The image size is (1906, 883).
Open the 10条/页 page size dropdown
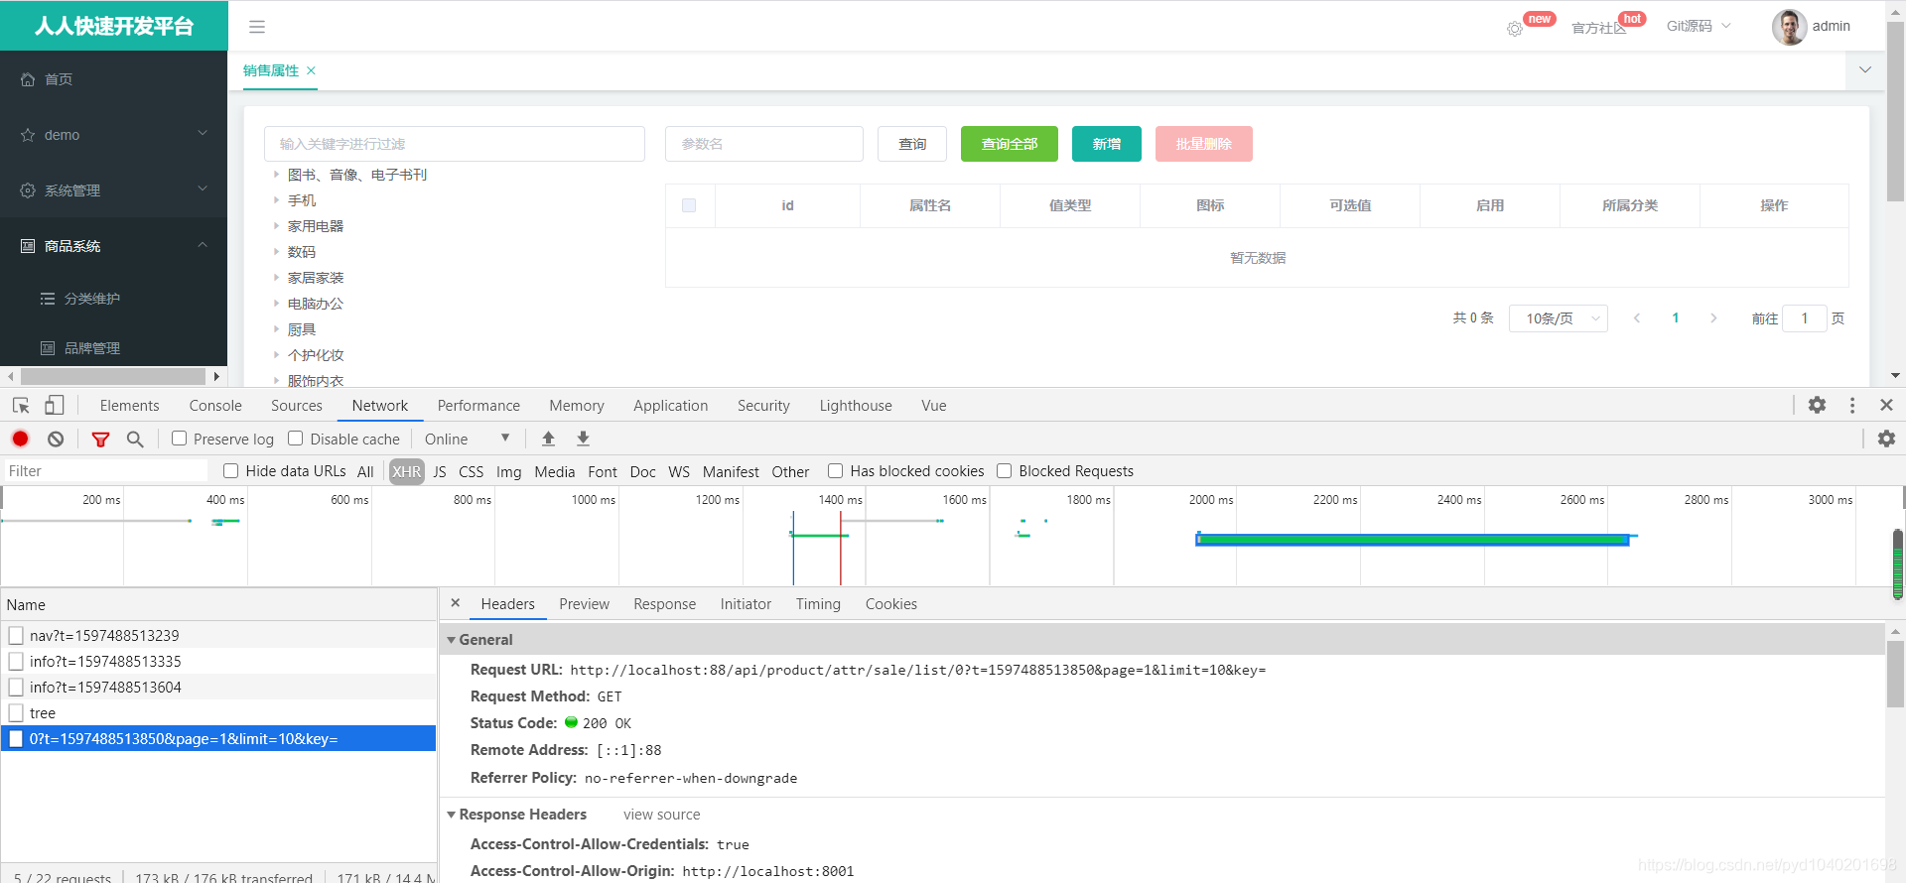1559,318
